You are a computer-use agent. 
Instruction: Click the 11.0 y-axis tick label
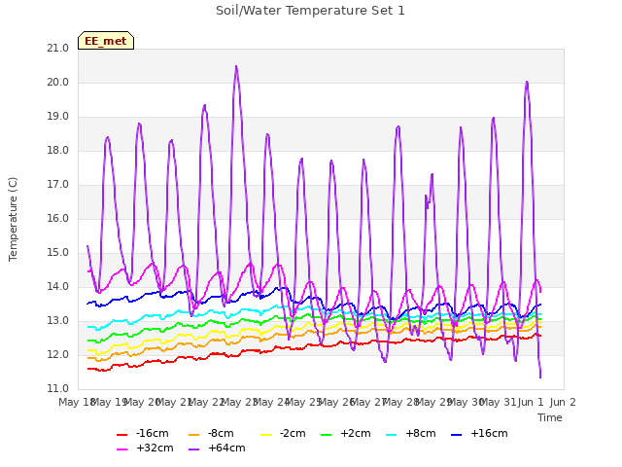pos(58,389)
